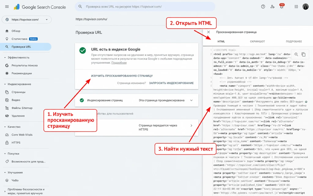
Task: Collapse the Улучшения section
Action: (x=5, y=173)
